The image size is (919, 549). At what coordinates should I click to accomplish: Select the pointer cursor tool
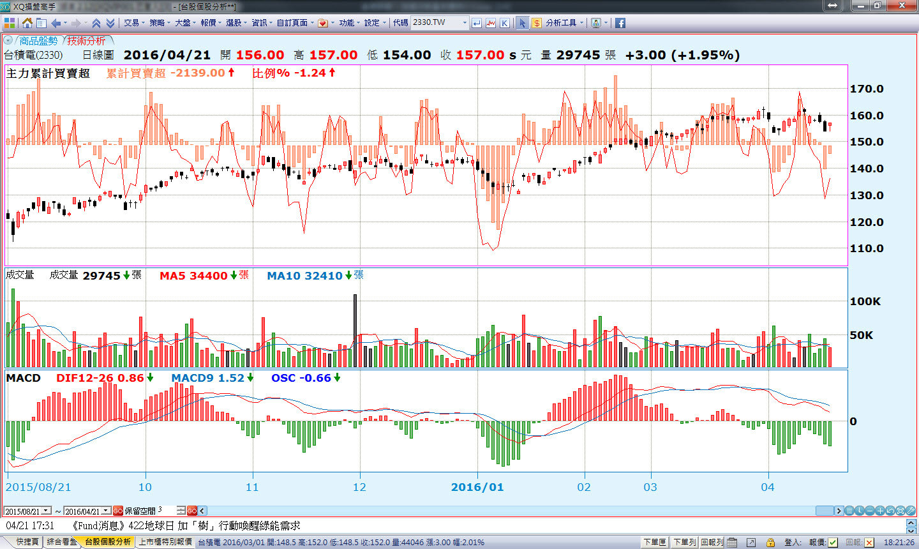522,23
